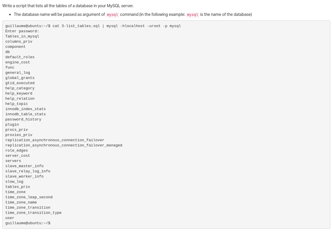
Task: Click the 'slow_log' table name
Action: pyautogui.click(x=14, y=182)
